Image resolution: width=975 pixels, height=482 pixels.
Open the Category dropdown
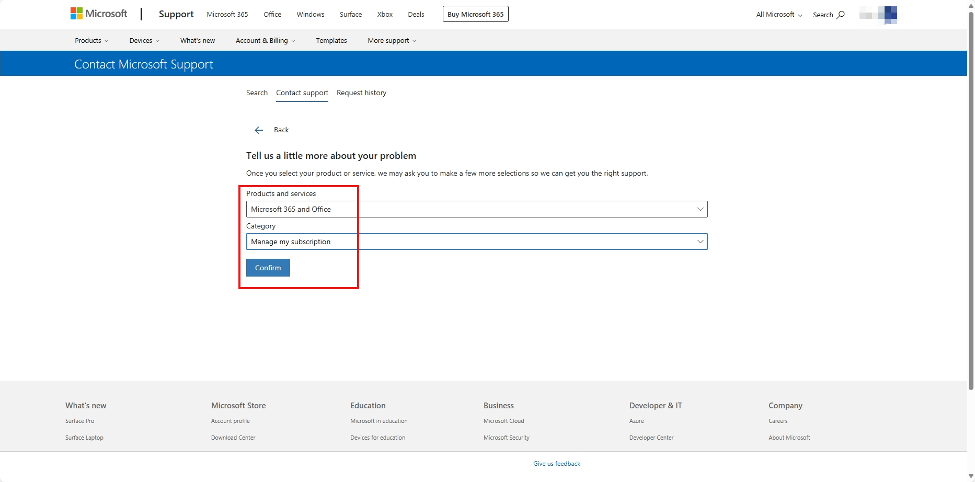[x=477, y=242]
